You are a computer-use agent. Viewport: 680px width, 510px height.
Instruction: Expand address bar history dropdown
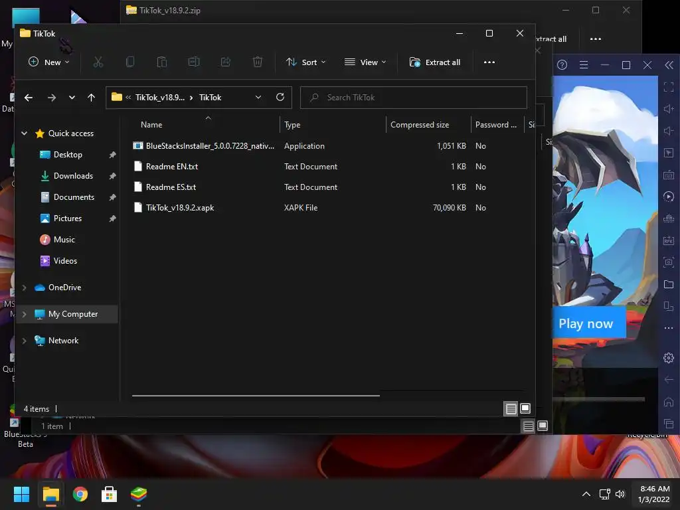(258, 97)
